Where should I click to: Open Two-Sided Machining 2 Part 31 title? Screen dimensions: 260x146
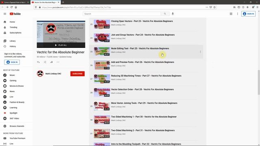[143, 131]
